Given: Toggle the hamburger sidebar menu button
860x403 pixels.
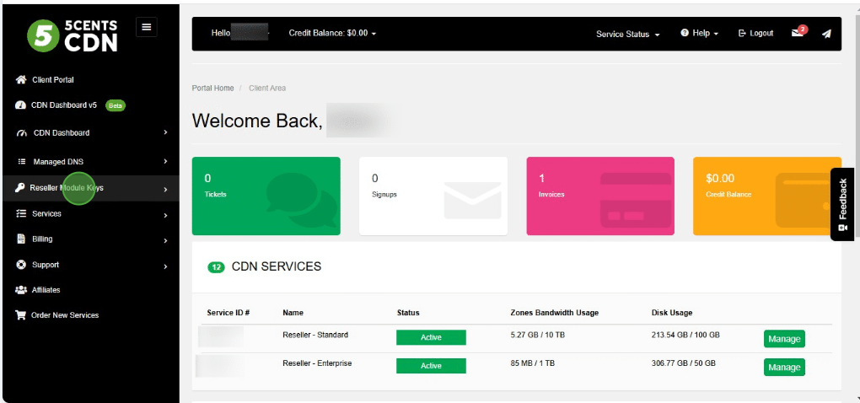Looking at the screenshot, I should point(147,27).
